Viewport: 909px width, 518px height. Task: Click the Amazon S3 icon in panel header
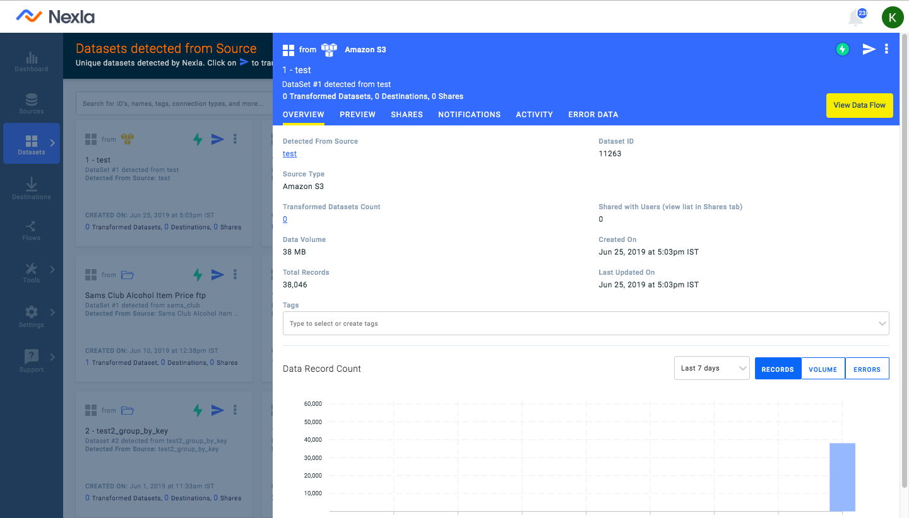(330, 49)
